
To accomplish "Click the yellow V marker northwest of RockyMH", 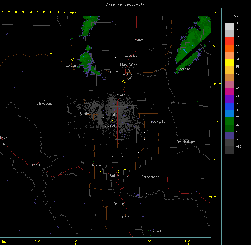I will 51,54.
